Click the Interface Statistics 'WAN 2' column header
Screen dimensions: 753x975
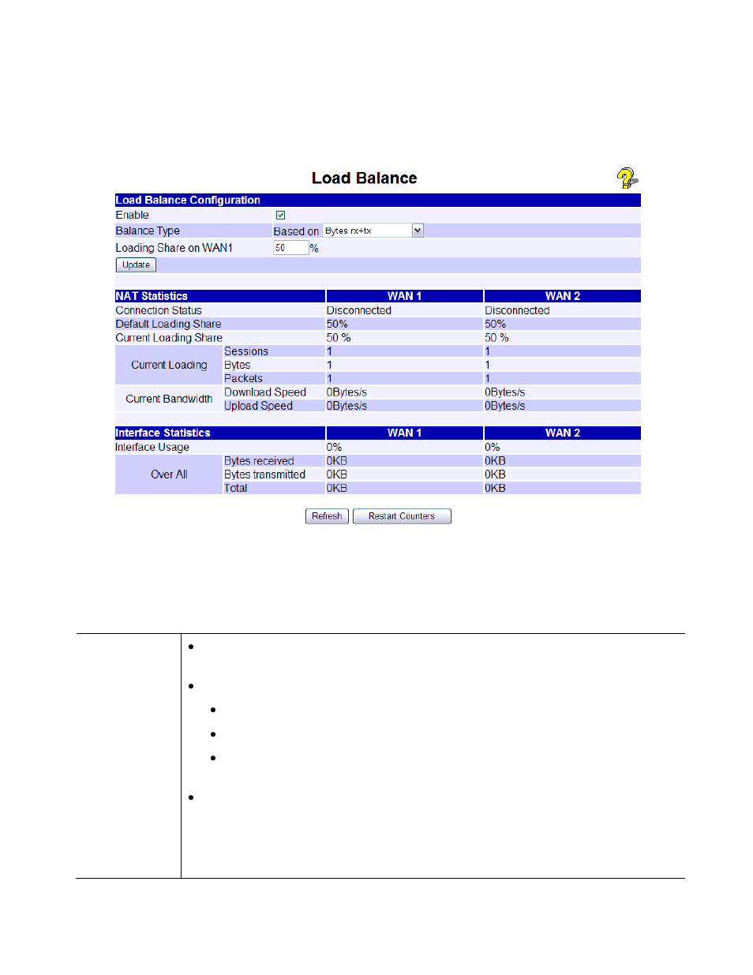point(563,433)
